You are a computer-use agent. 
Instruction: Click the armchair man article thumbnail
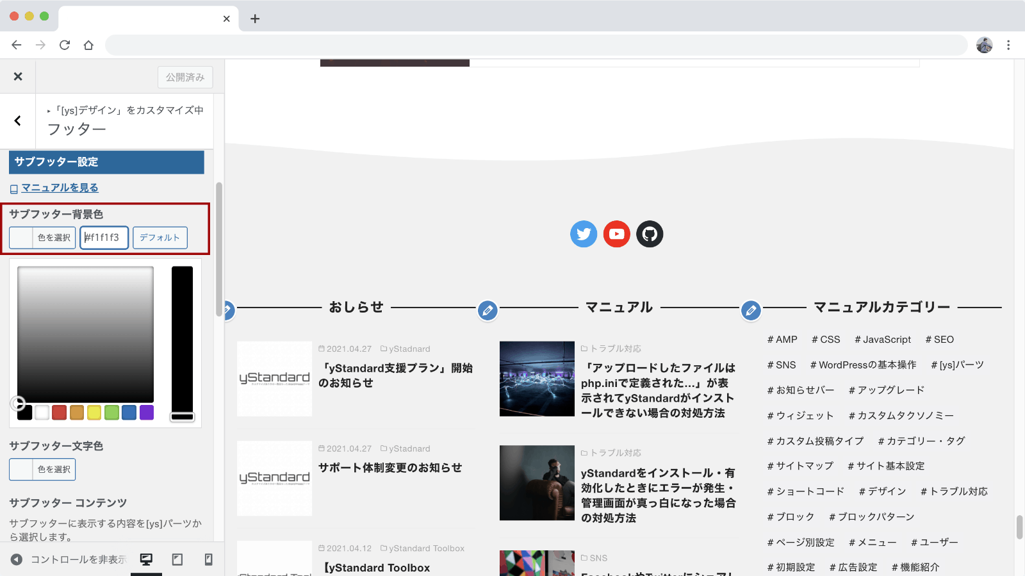[x=537, y=483]
